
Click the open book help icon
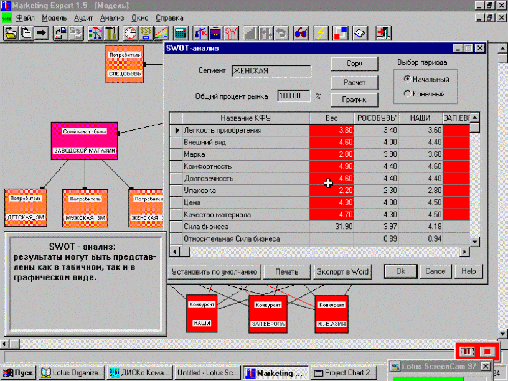pos(360,33)
